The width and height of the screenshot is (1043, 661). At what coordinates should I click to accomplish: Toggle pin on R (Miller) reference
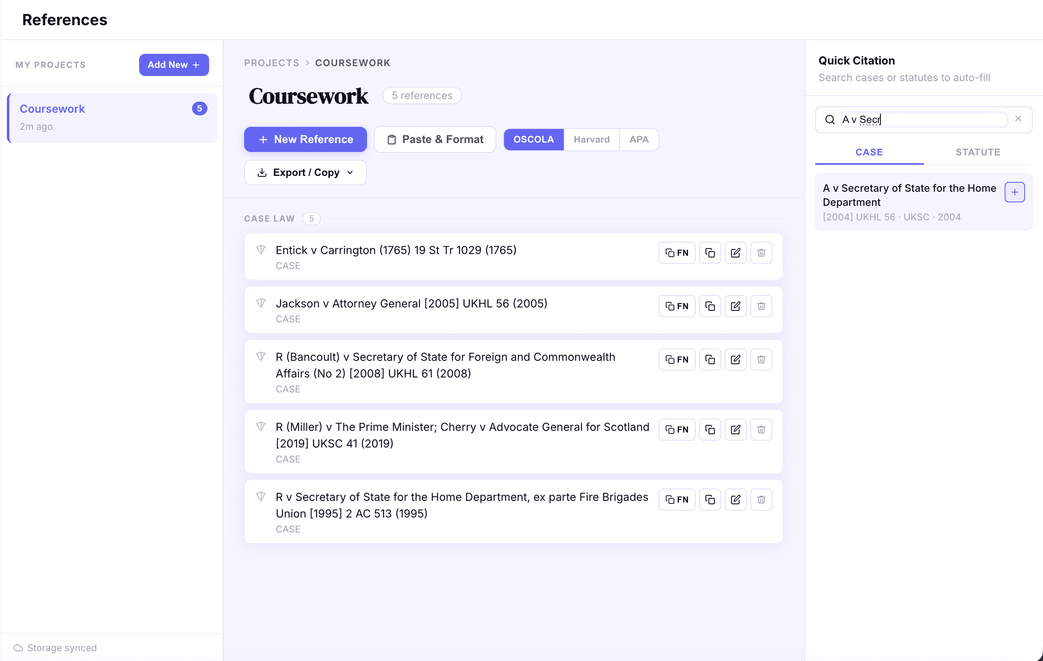point(261,427)
